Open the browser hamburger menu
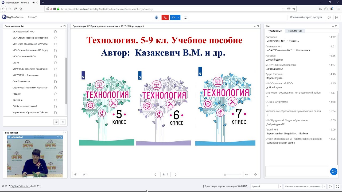 (339, 9)
